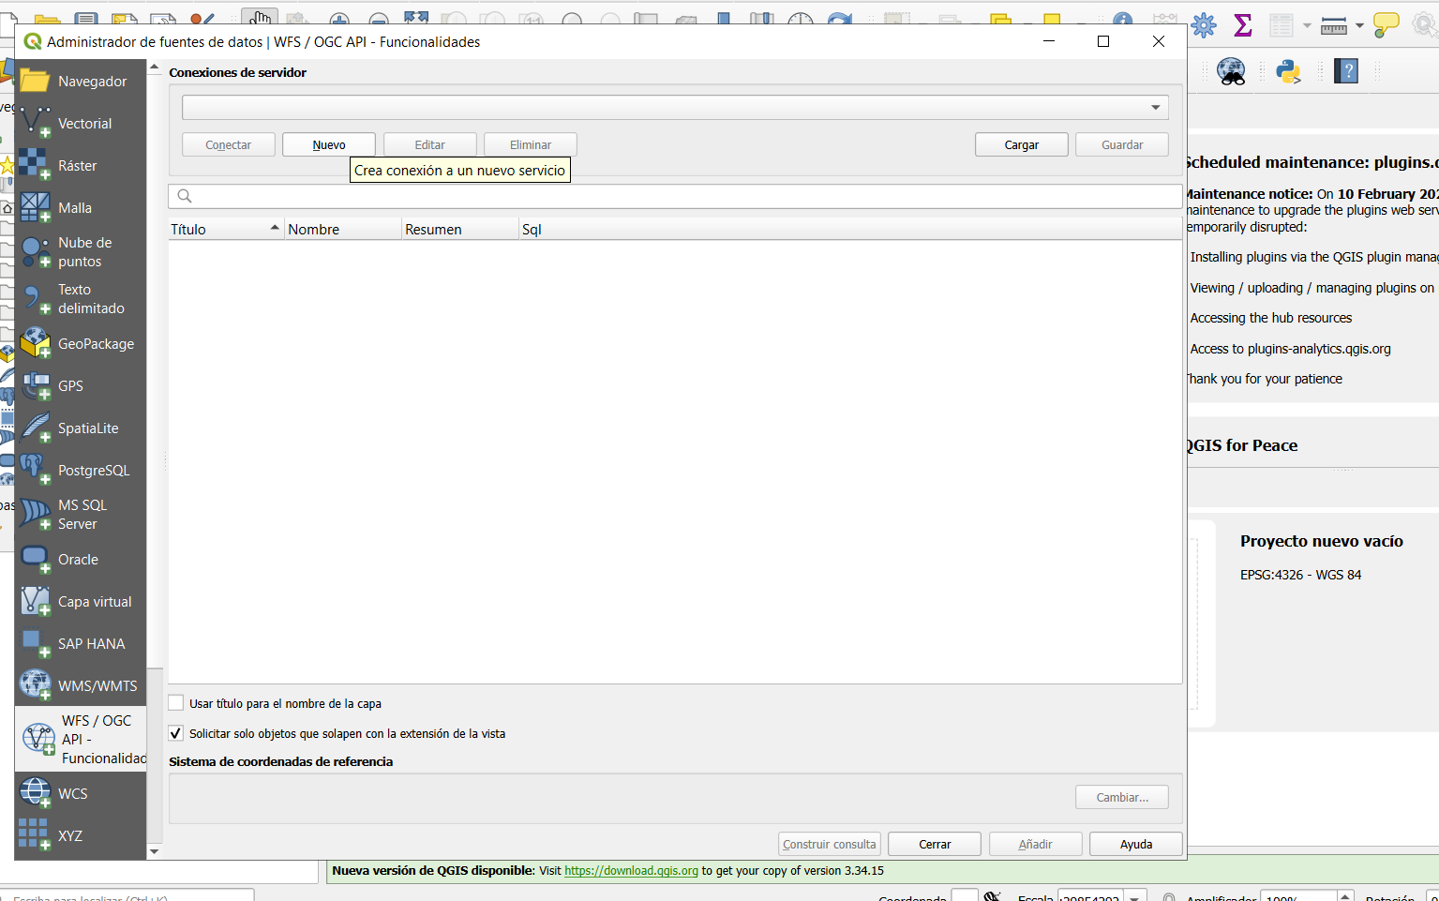Select WFS / OGC API - Funcionalidades entry
Screen dimensions: 1439x901
81,740
